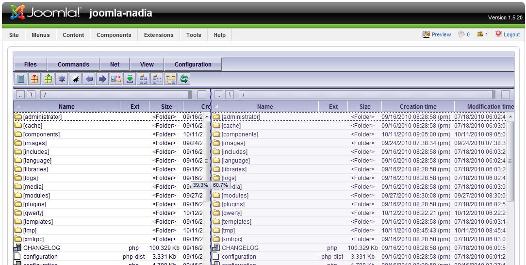
Task: Open the Files menu
Action: tap(30, 65)
